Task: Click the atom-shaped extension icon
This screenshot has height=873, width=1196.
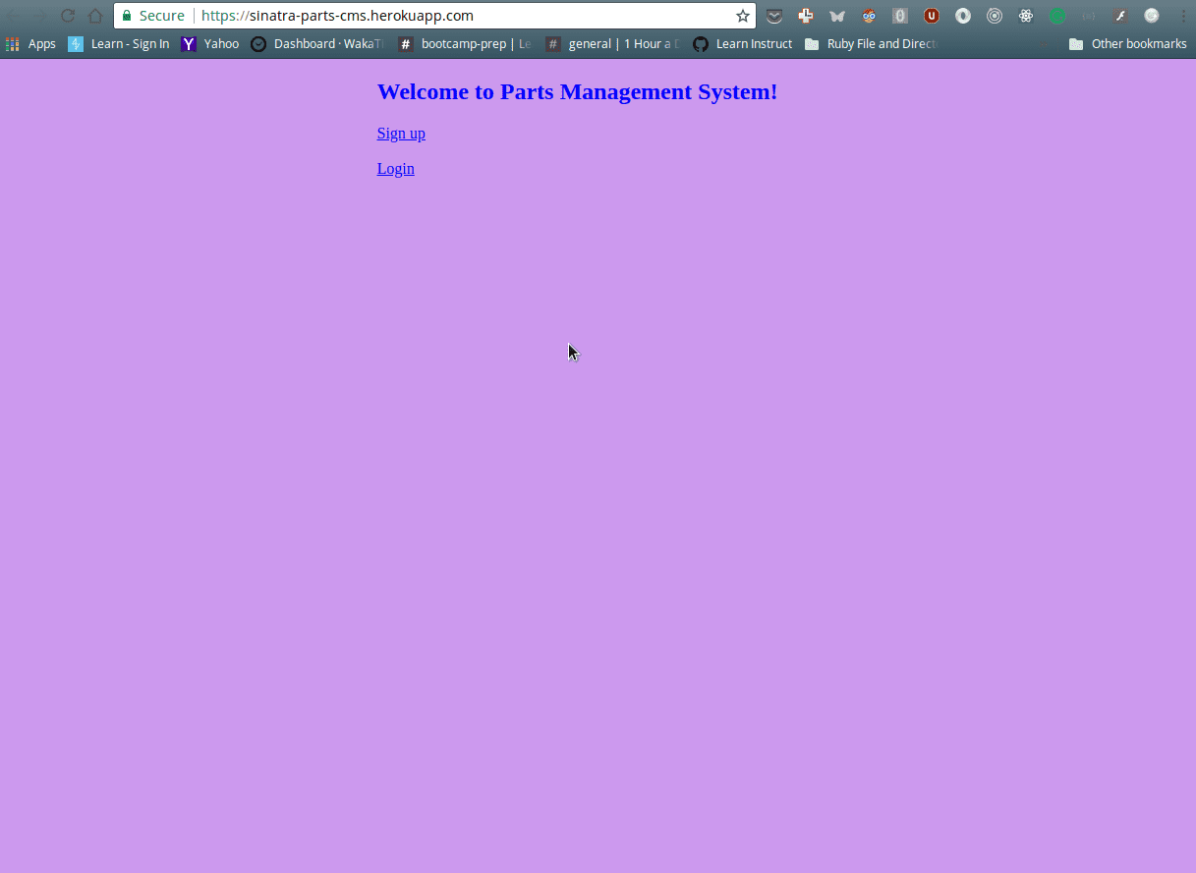Action: click(1025, 16)
